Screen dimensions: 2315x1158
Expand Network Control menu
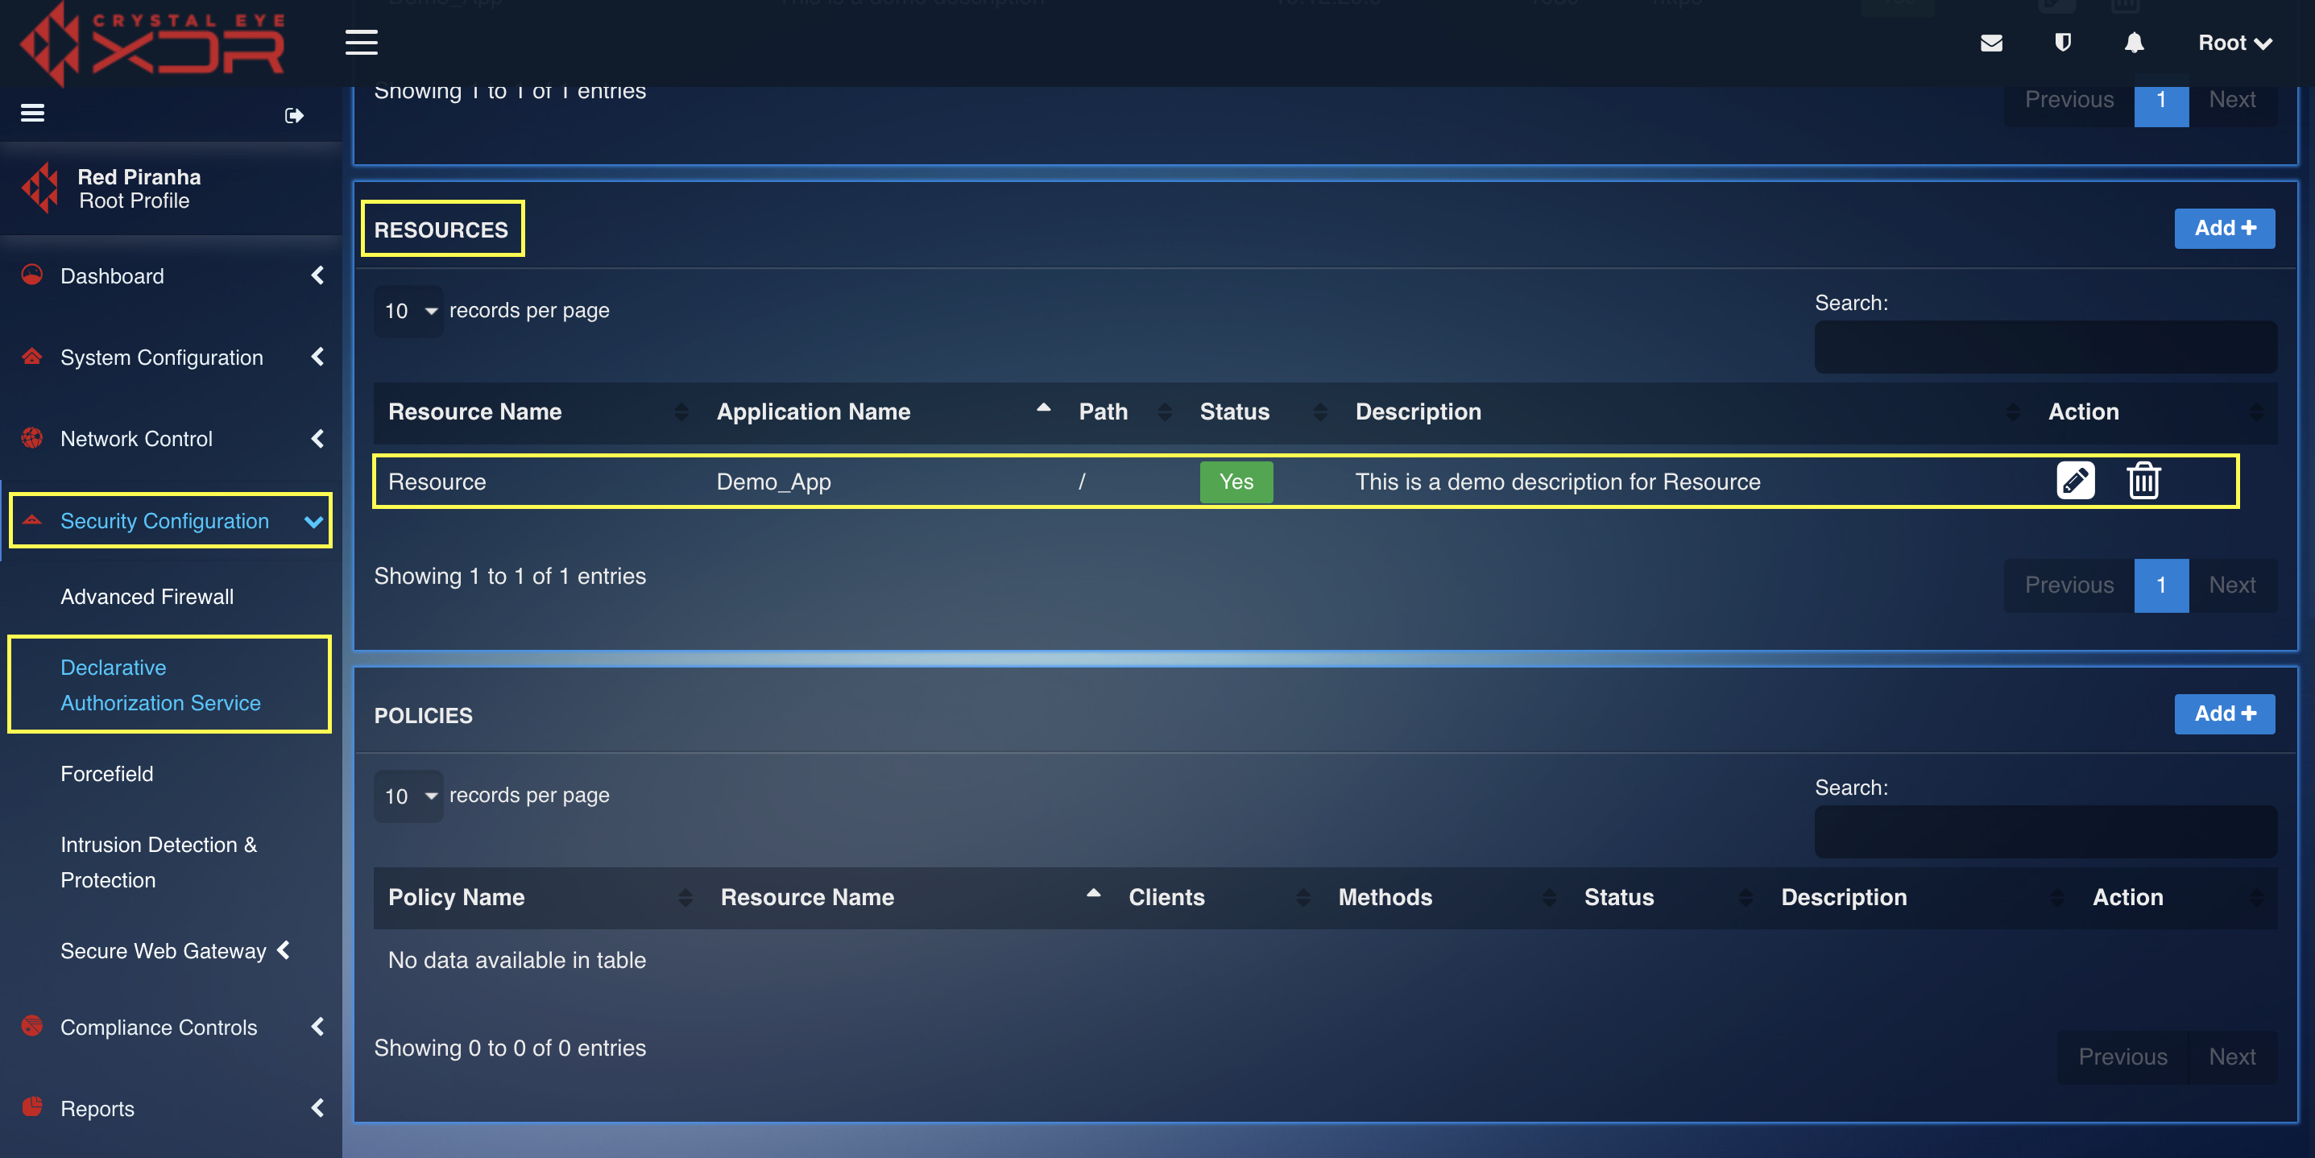(317, 438)
